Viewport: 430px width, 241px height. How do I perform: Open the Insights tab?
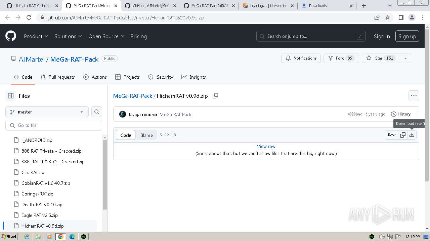point(193,77)
